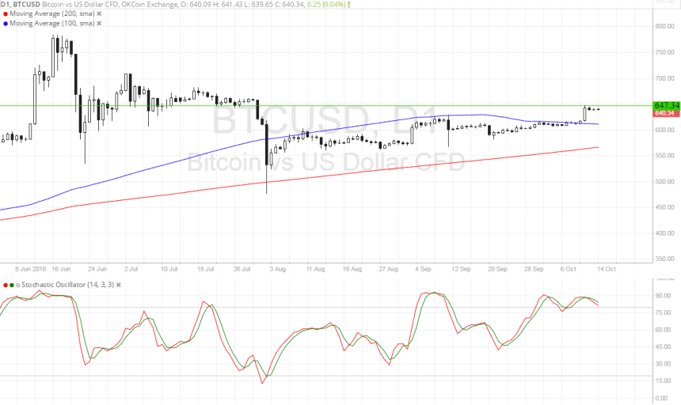Click the 500.00 price axis value

[x=664, y=182]
